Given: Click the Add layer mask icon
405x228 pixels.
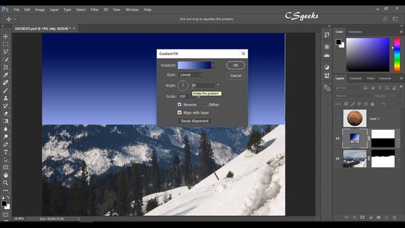Looking at the screenshot, I should coord(363,217).
